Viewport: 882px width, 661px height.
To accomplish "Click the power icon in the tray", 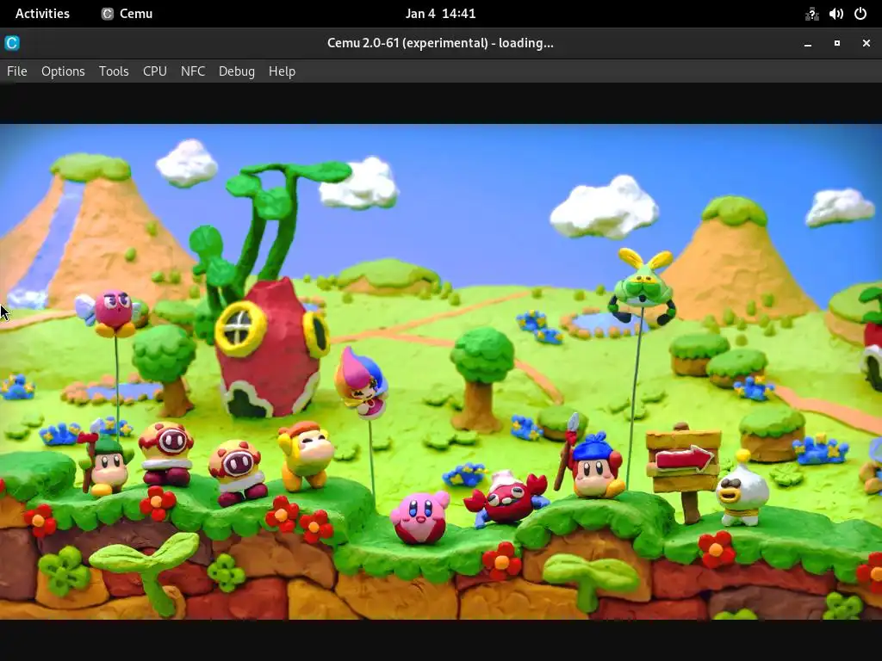I will [860, 14].
